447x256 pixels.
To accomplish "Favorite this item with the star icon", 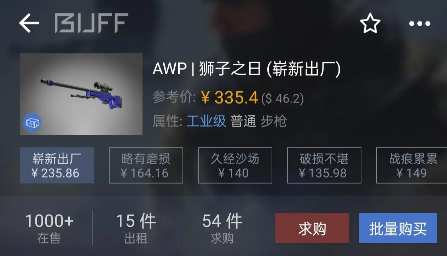I will click(x=370, y=24).
